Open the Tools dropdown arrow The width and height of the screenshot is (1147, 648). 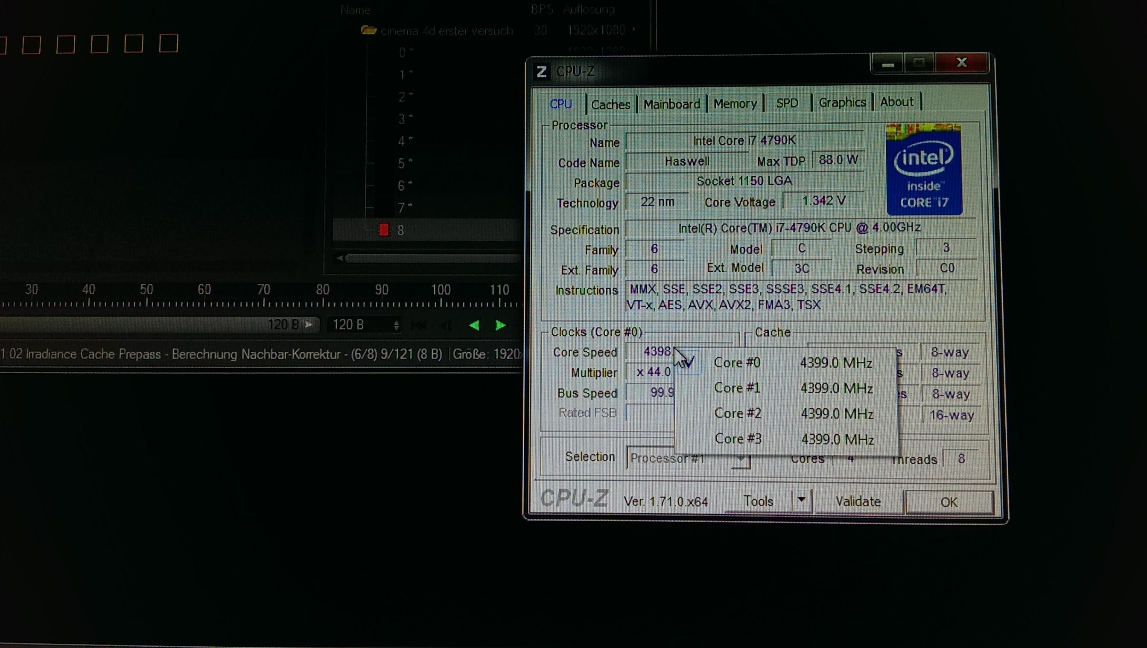coord(801,500)
